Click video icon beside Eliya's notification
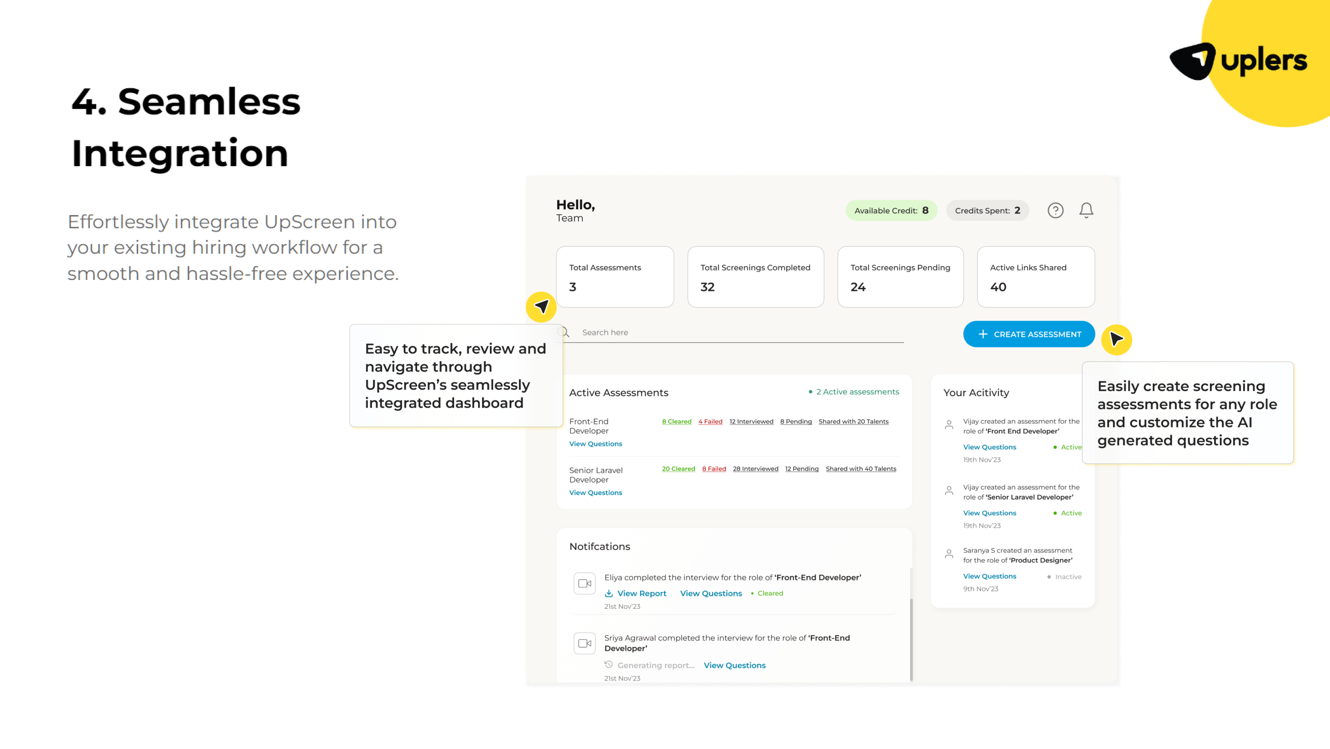 [x=584, y=583]
